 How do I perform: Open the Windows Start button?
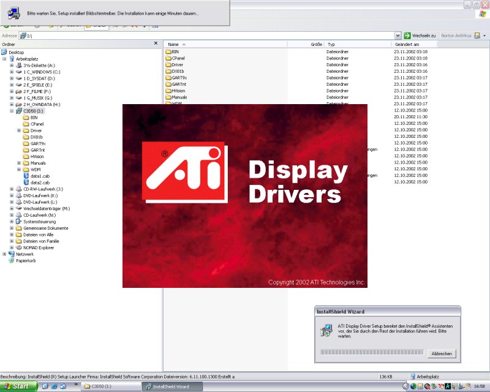[18, 386]
